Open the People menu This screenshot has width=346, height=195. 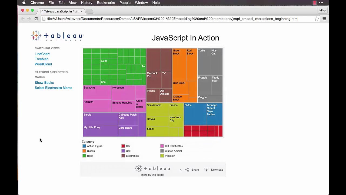click(x=125, y=3)
